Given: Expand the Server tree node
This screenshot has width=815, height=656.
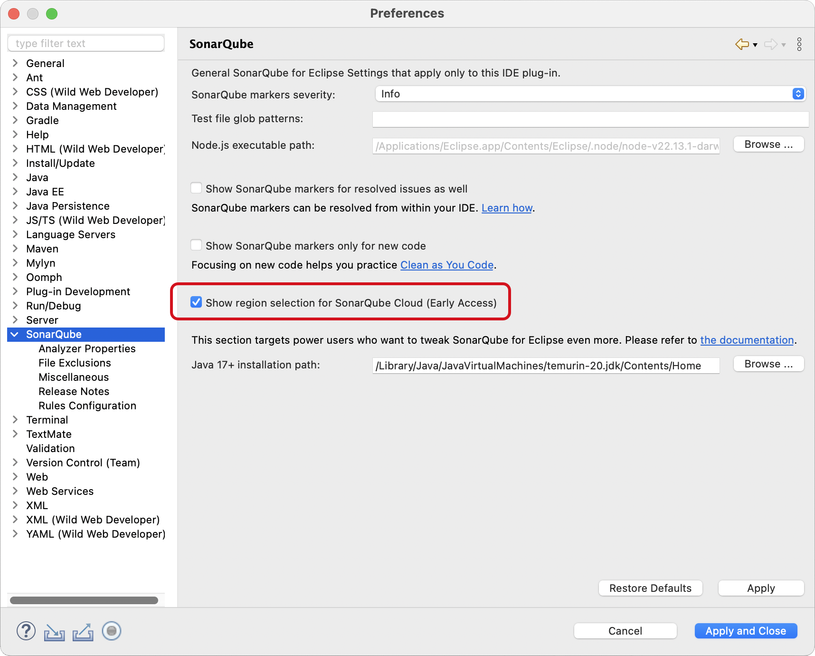Looking at the screenshot, I should 15,319.
